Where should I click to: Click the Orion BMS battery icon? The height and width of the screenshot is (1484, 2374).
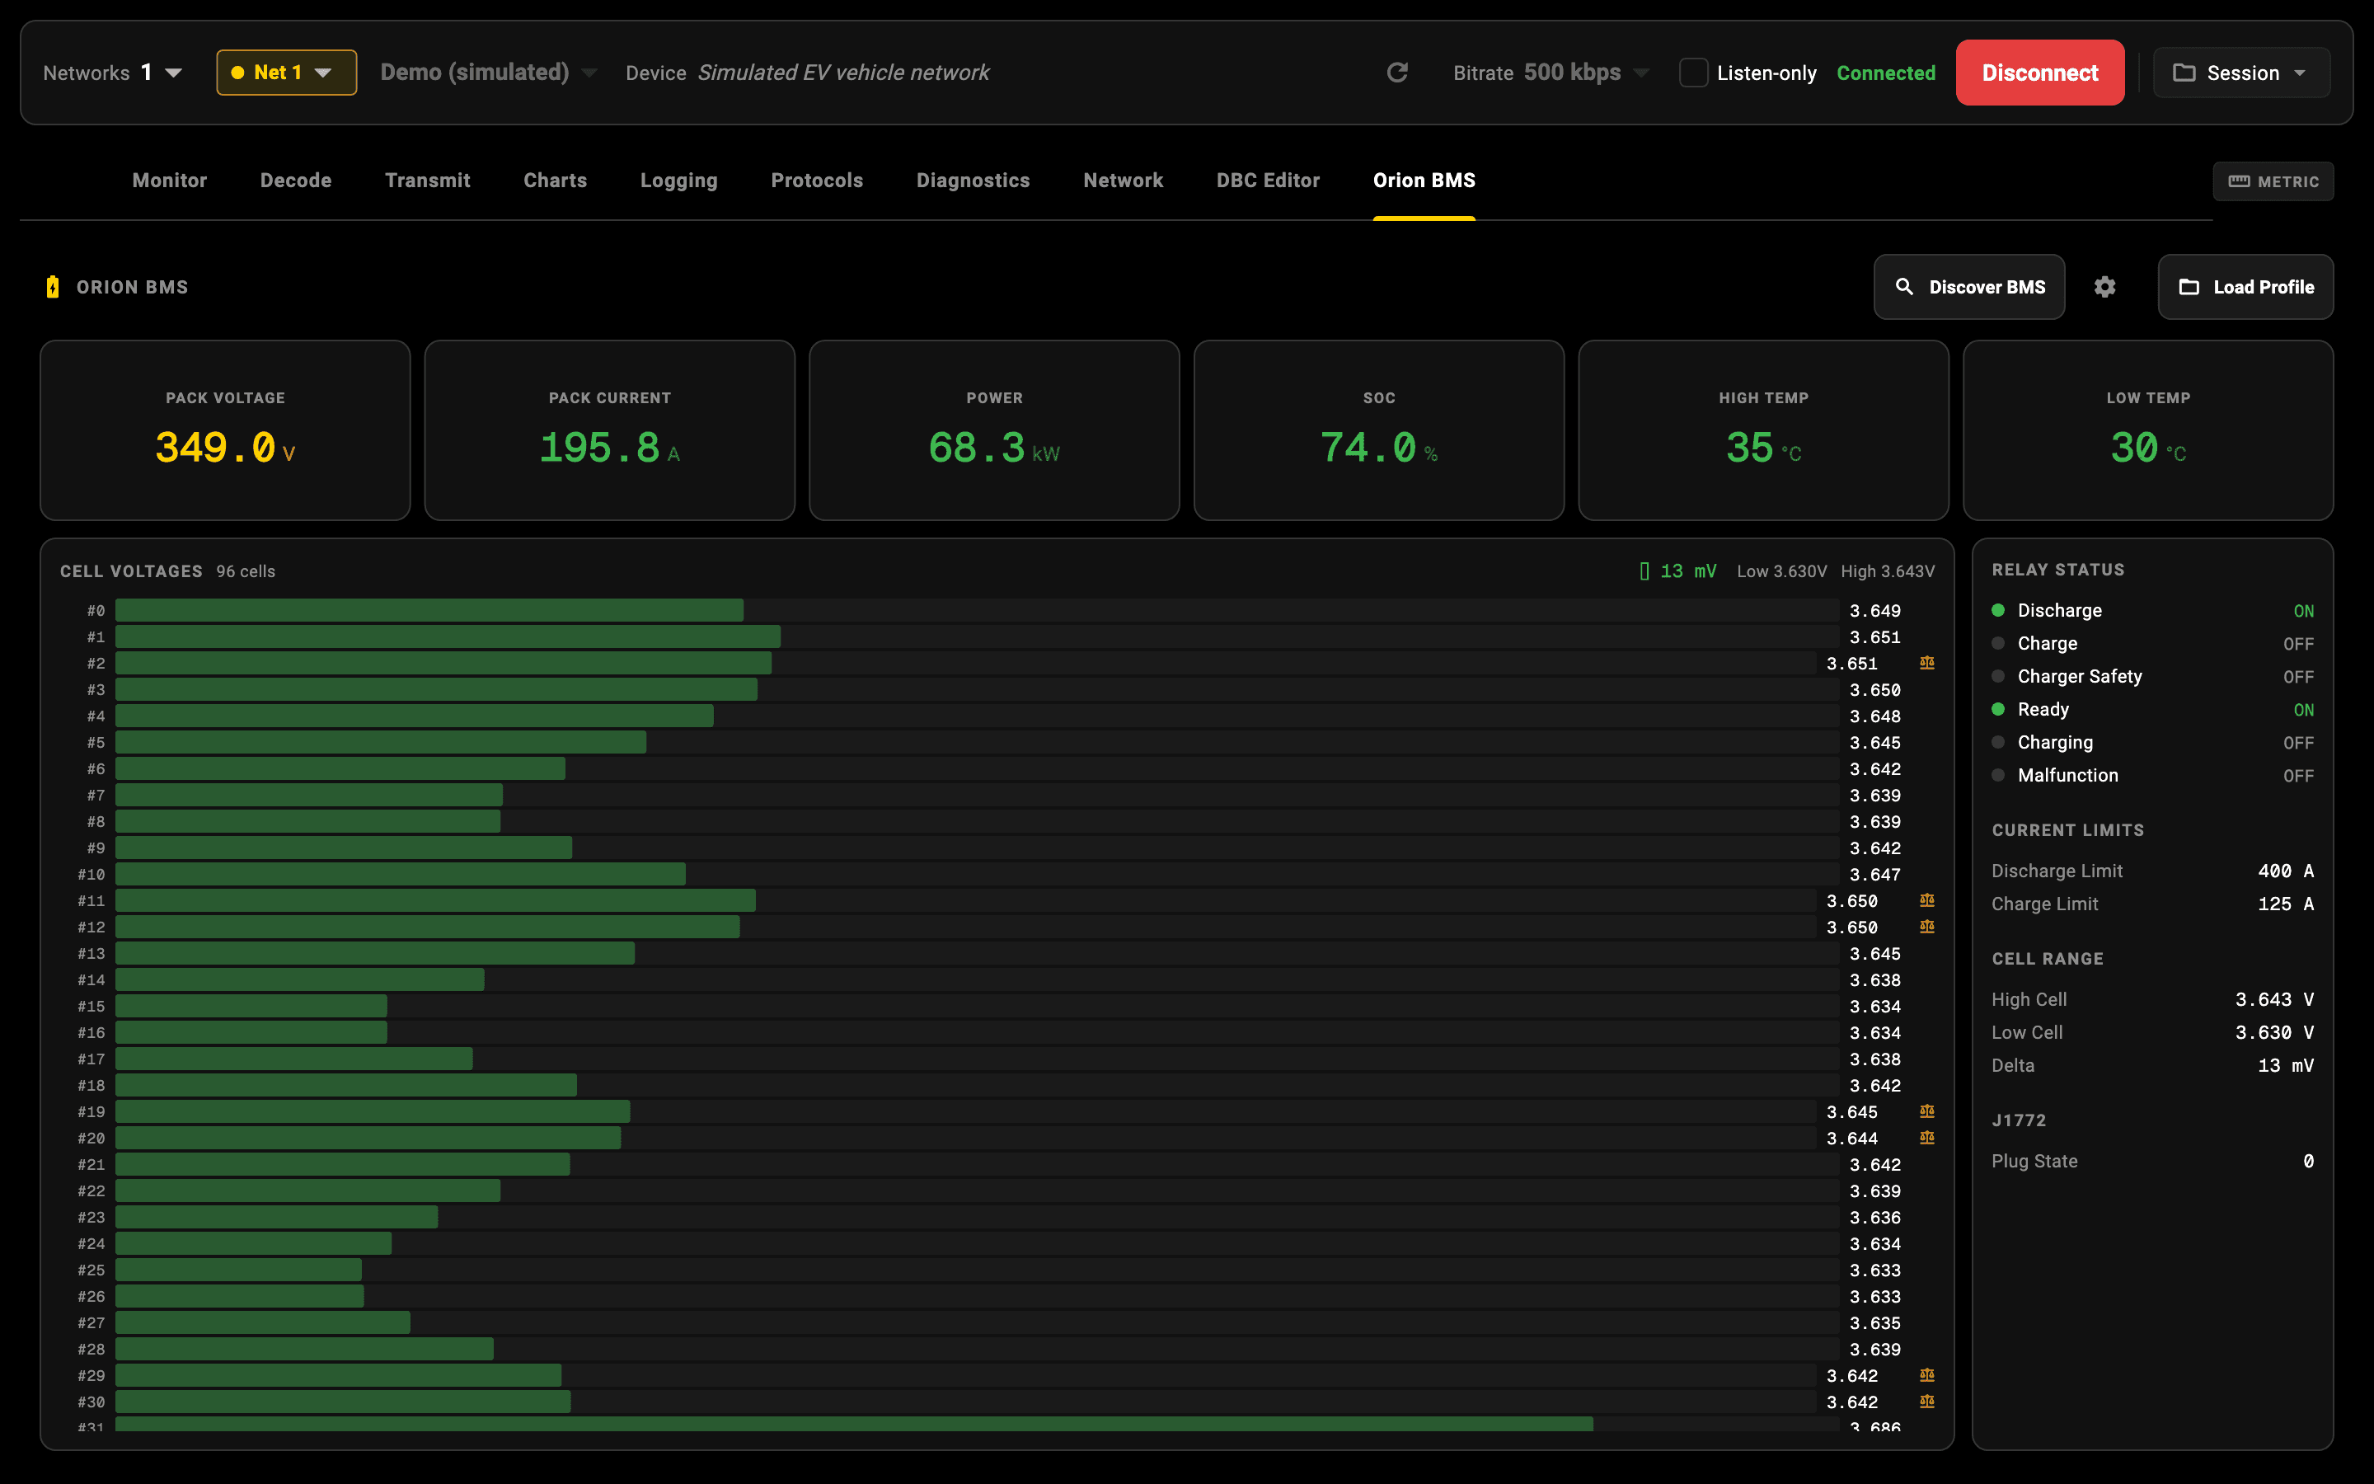click(53, 287)
